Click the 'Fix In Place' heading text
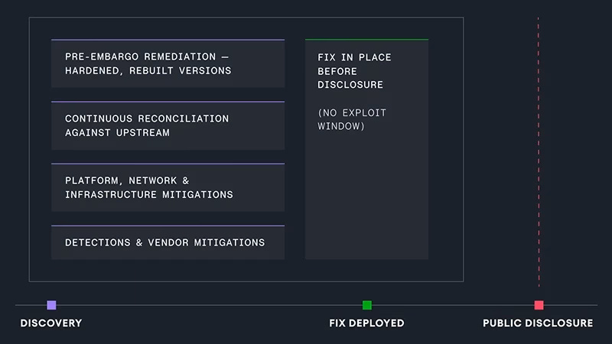 tap(354, 57)
